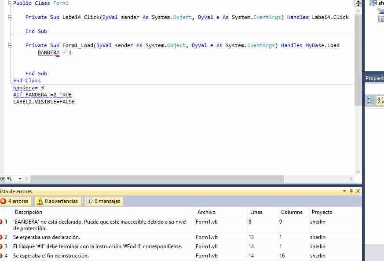Click Línea value 13 in error row 2
This screenshot has height=261, width=384.
point(251,237)
